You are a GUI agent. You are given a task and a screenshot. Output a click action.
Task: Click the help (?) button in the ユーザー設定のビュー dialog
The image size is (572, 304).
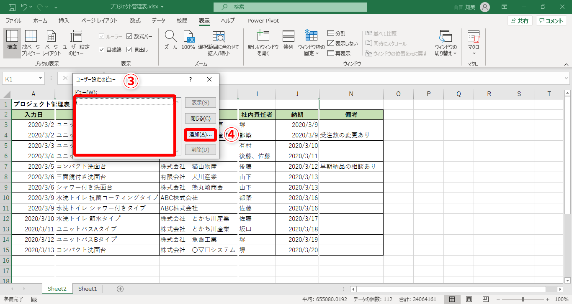(191, 79)
